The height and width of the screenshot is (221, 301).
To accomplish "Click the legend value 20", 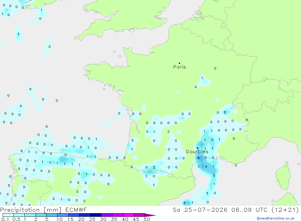I will point(81,219).
